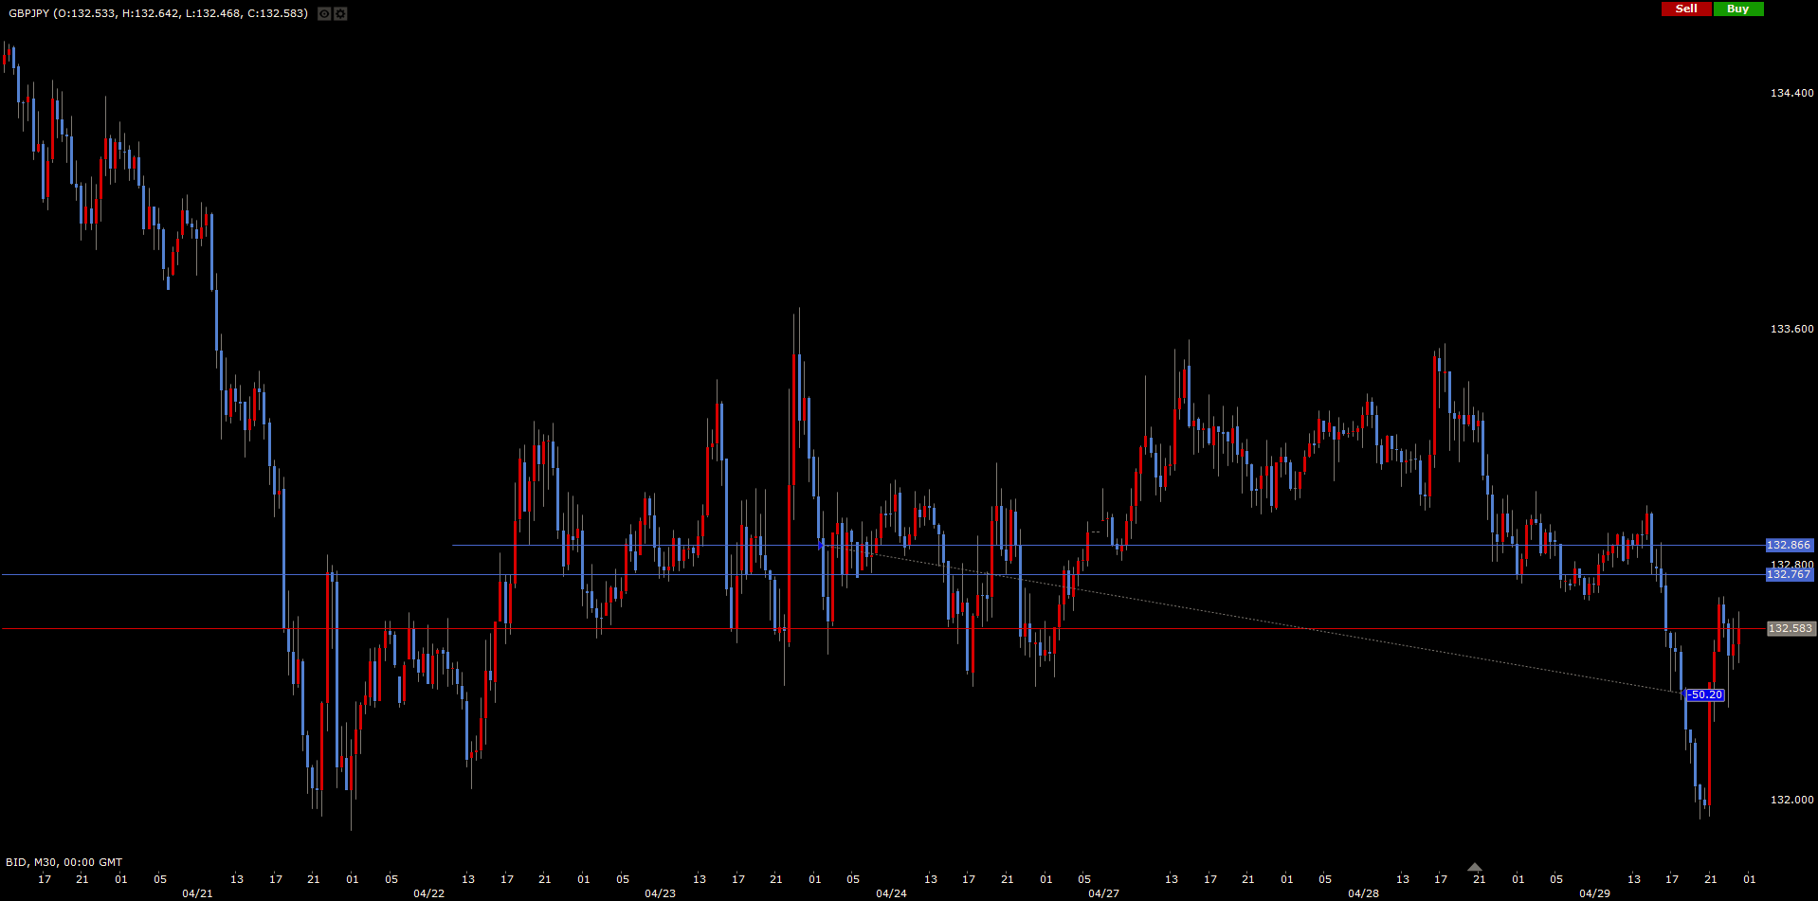Image resolution: width=1818 pixels, height=901 pixels.
Task: Click the 04/21 date on time axis
Action: (197, 893)
